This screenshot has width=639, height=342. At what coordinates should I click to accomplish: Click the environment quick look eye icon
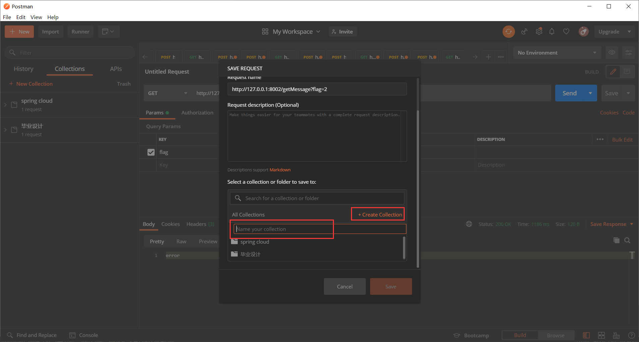(x=612, y=53)
